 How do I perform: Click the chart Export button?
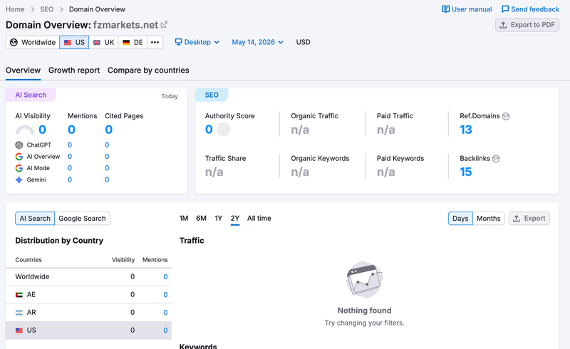[529, 219]
